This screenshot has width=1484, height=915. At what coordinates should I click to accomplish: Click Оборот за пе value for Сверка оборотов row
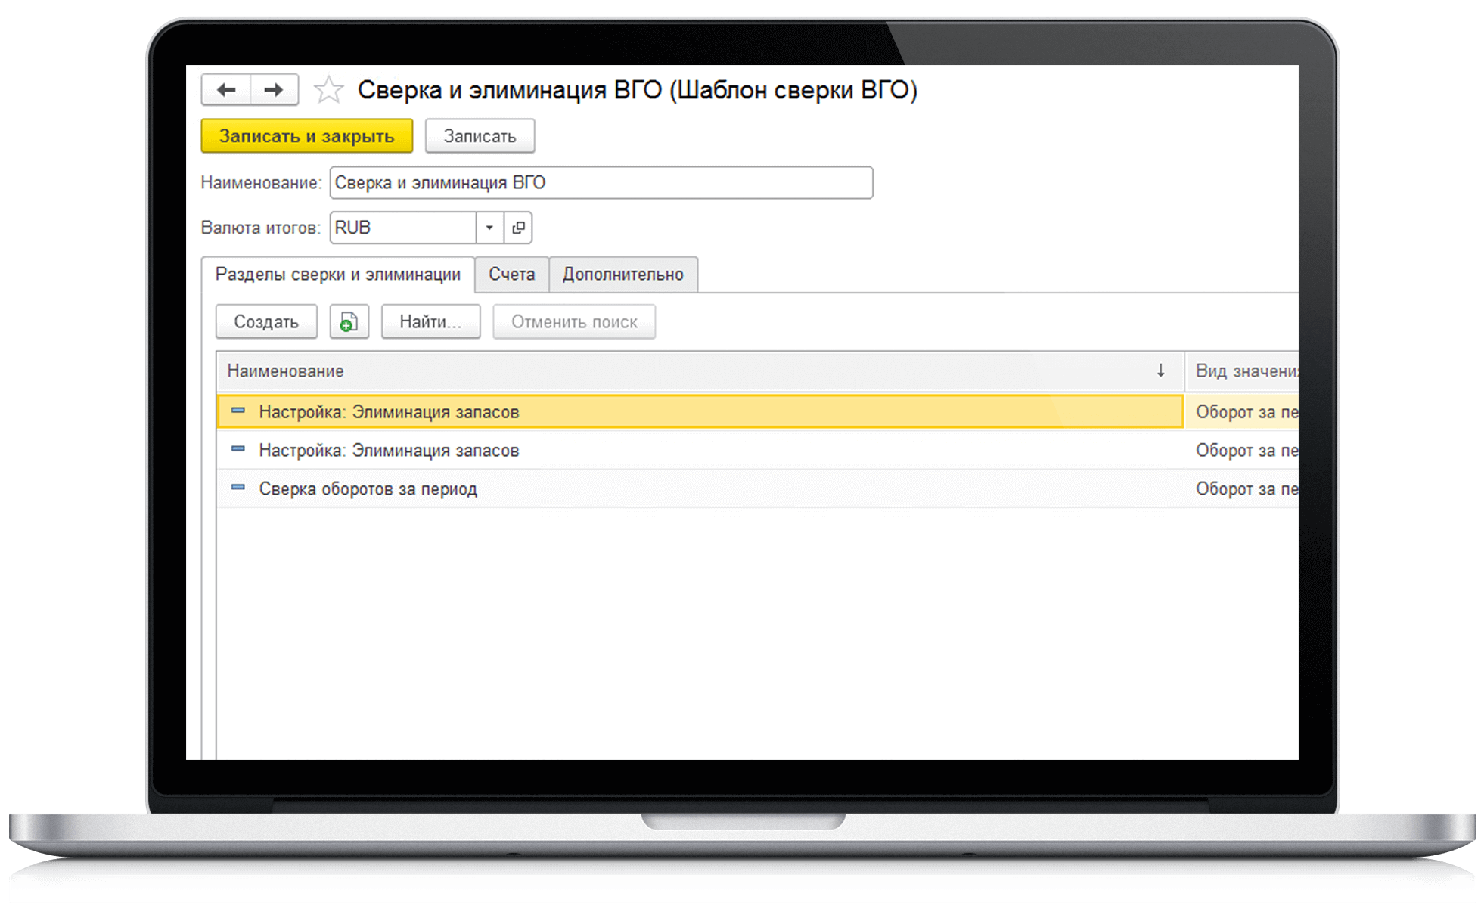click(x=1246, y=489)
